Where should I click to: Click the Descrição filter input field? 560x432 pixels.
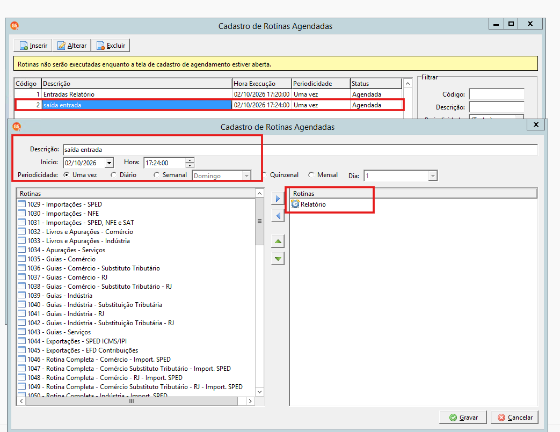pyautogui.click(x=497, y=107)
